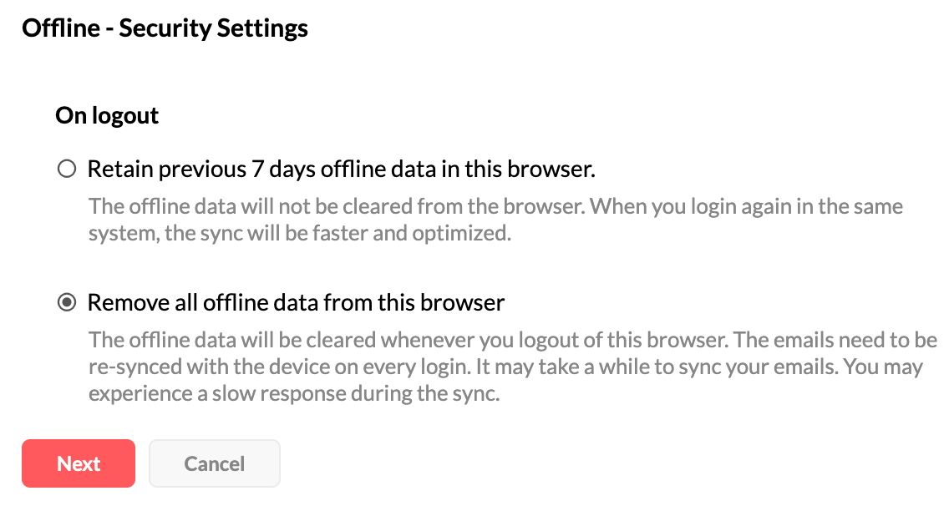Click the Cancel button
Viewport: 949px width, 506px height.
pos(215,463)
